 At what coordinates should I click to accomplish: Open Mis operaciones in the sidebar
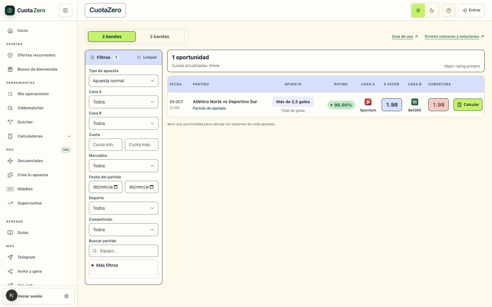(x=39, y=94)
